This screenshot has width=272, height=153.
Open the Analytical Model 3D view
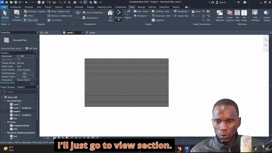(x=21, y=126)
